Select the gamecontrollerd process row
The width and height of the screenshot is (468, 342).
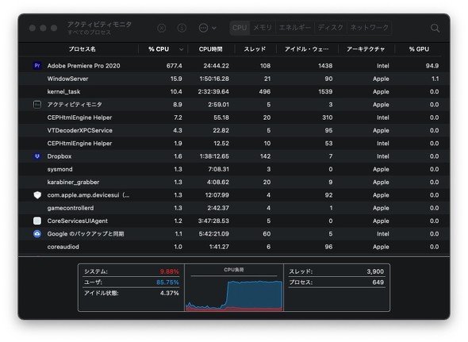234,208
